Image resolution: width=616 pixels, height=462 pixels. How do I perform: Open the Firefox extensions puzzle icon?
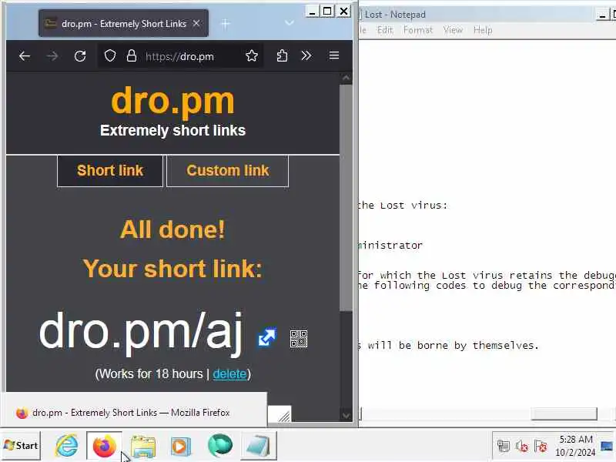point(282,55)
